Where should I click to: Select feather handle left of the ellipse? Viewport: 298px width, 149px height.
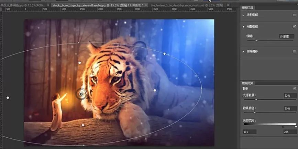8,98
